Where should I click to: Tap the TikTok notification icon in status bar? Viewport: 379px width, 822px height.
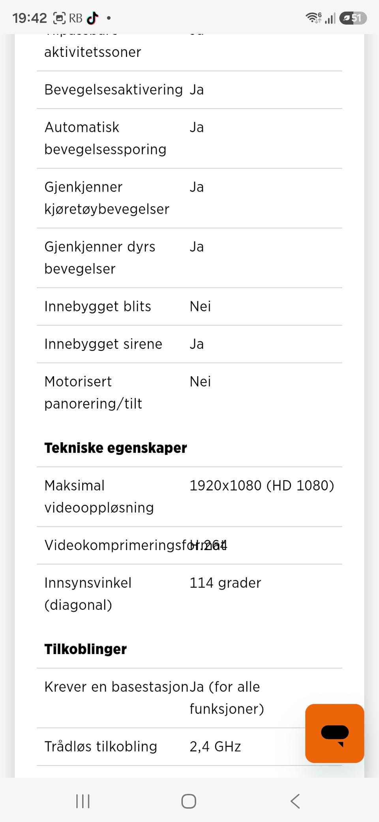[92, 18]
